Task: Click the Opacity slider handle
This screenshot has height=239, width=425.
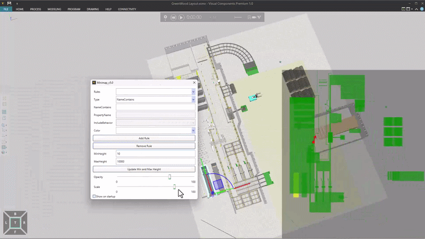Action: 169,177
